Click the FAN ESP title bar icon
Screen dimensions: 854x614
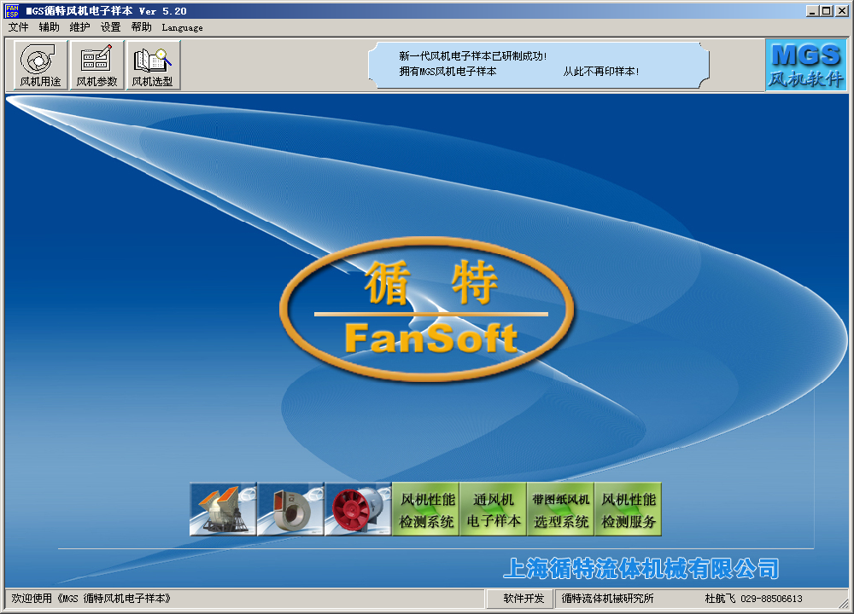click(x=13, y=11)
